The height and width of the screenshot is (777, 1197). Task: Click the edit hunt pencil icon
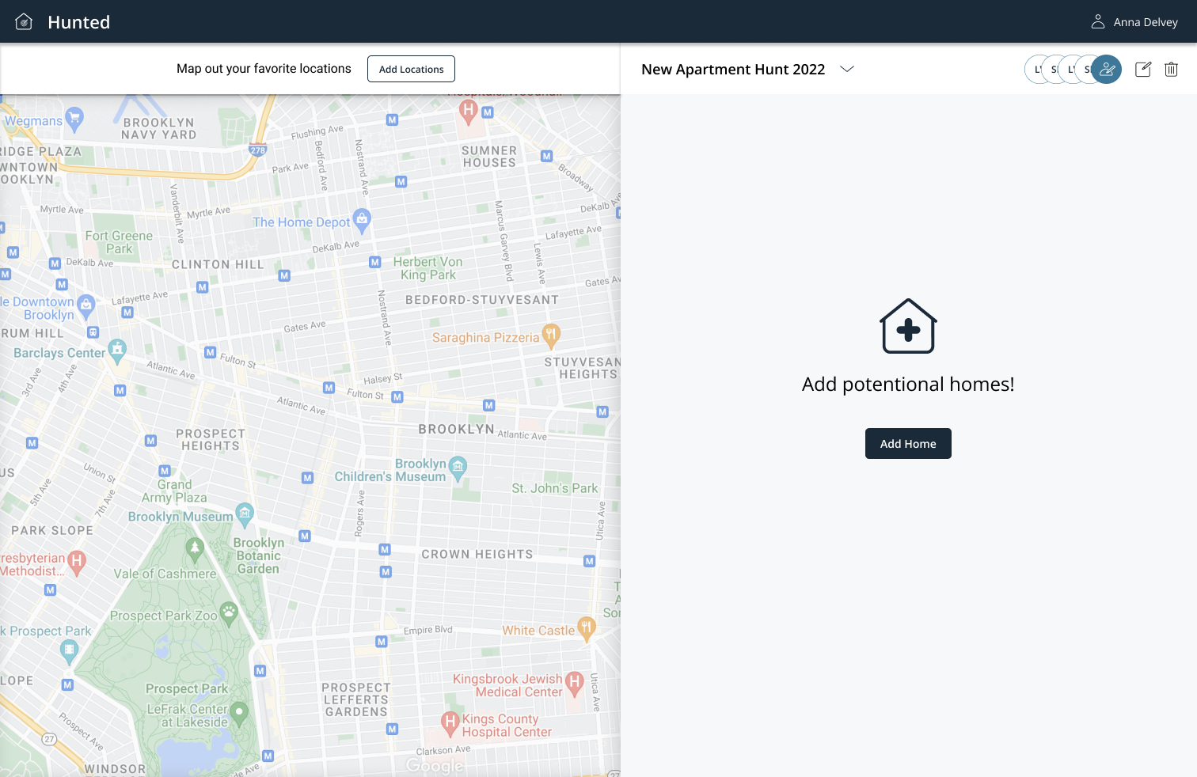pos(1143,70)
